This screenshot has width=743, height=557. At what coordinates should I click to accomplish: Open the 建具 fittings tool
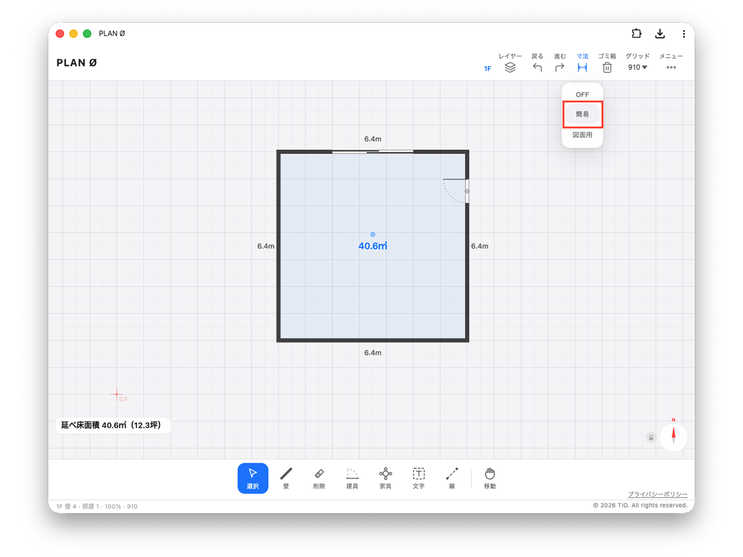tap(352, 478)
